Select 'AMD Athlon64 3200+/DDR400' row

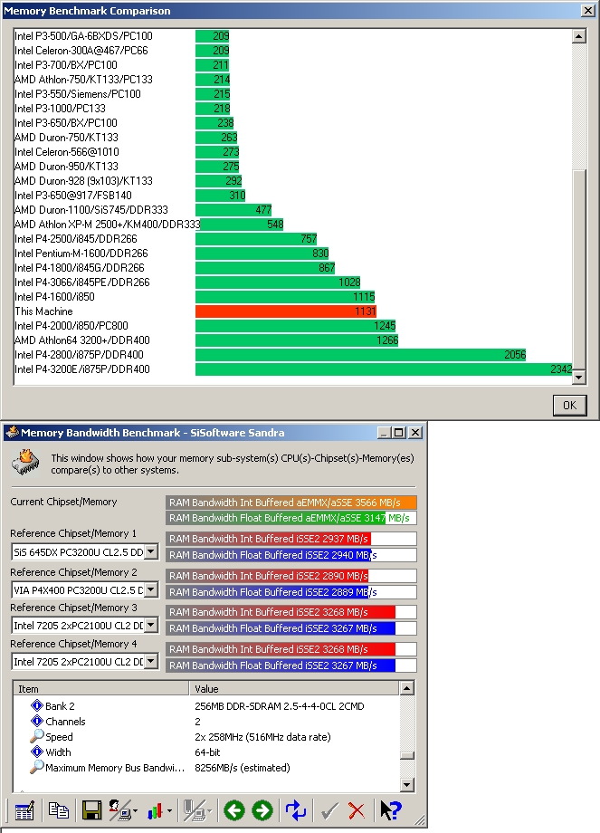pyautogui.click(x=292, y=340)
